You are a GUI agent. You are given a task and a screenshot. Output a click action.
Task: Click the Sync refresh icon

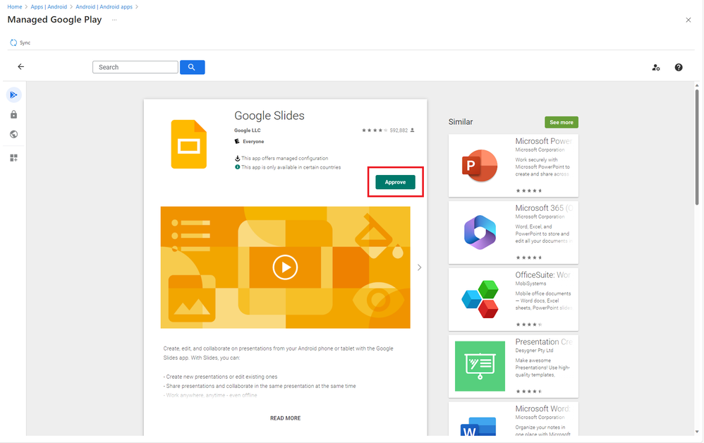click(x=13, y=42)
